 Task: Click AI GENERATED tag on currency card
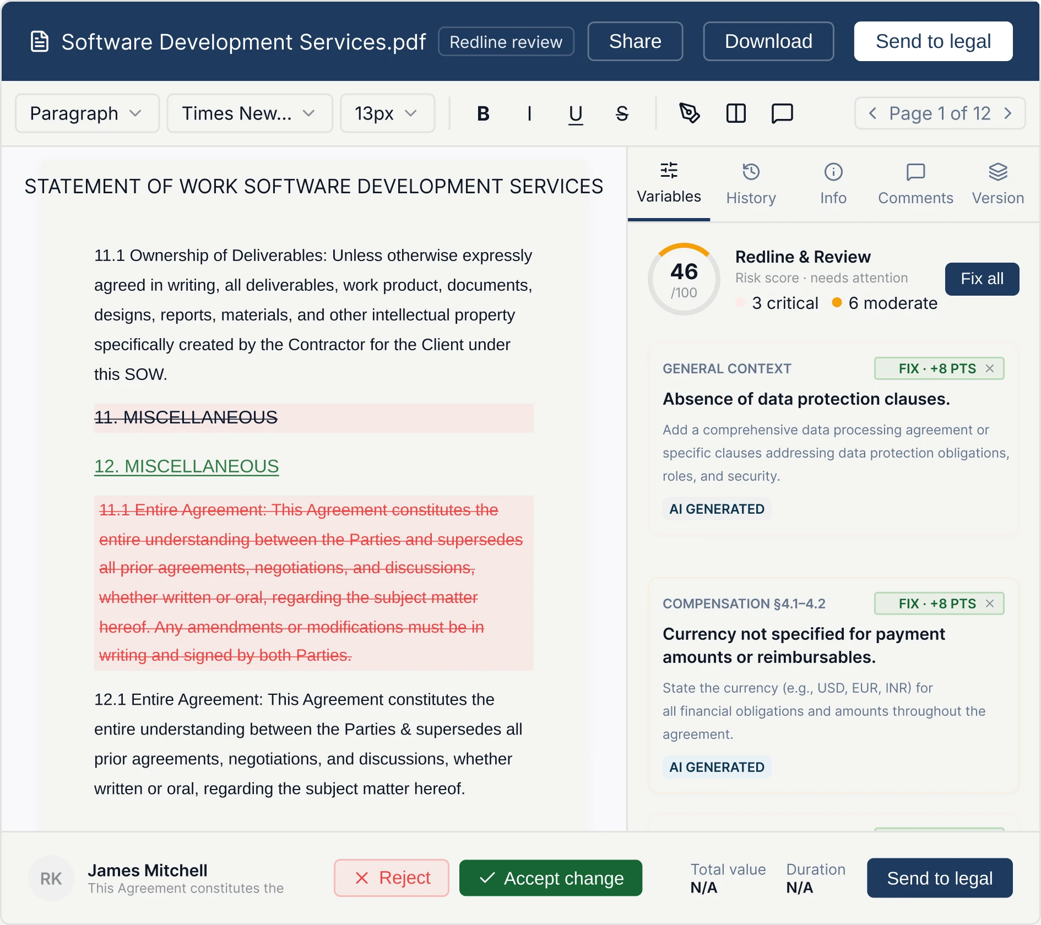(x=717, y=767)
